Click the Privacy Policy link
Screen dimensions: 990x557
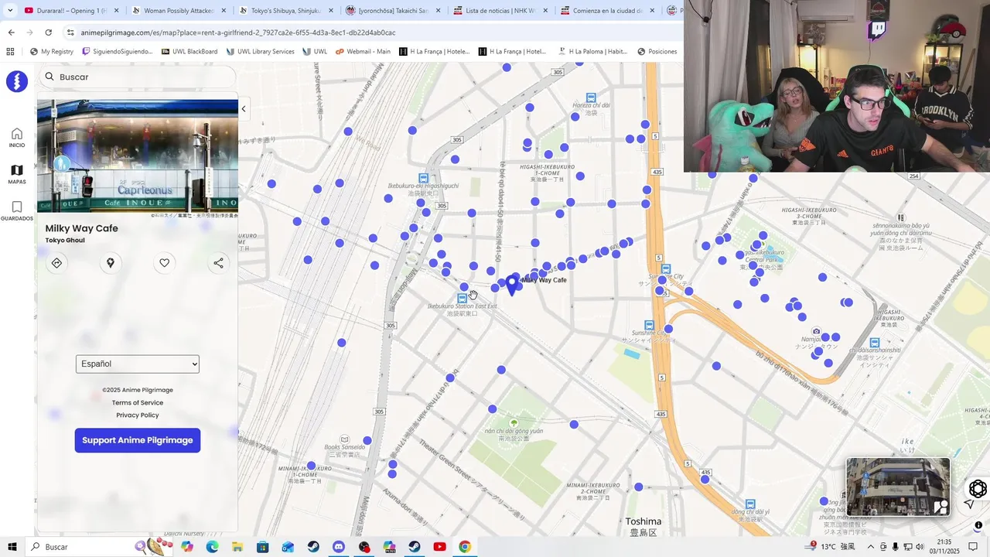(138, 415)
